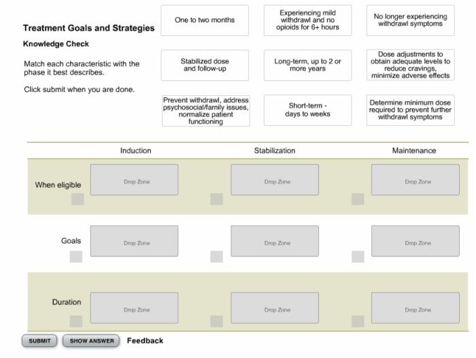Select the 'Stabilized dose and follow-up' card

pos(205,65)
